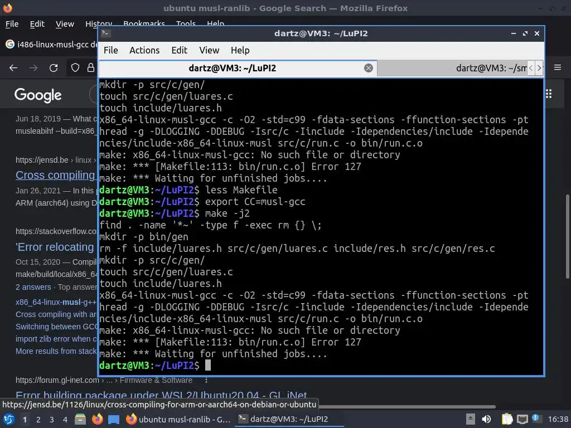Switch to virtual desktop 4
The image size is (571, 428).
coord(65,420)
